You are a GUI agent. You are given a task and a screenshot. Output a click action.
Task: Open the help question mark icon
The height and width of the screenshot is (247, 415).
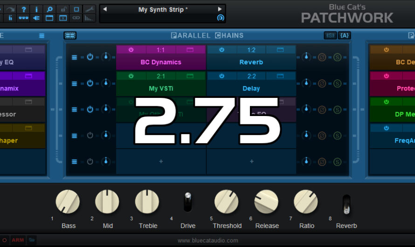(x=24, y=9)
